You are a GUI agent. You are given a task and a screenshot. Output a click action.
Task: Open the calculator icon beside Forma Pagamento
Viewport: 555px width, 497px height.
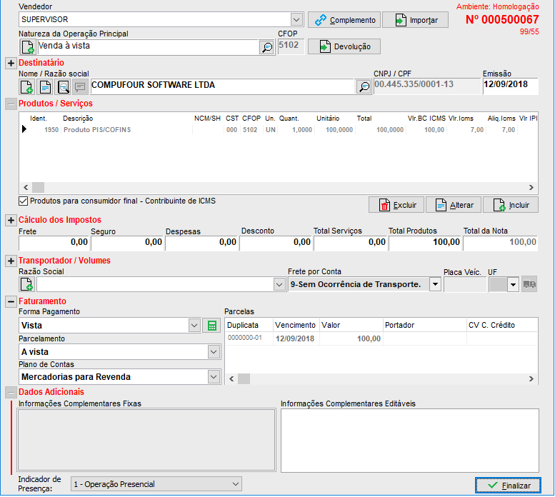tap(211, 326)
